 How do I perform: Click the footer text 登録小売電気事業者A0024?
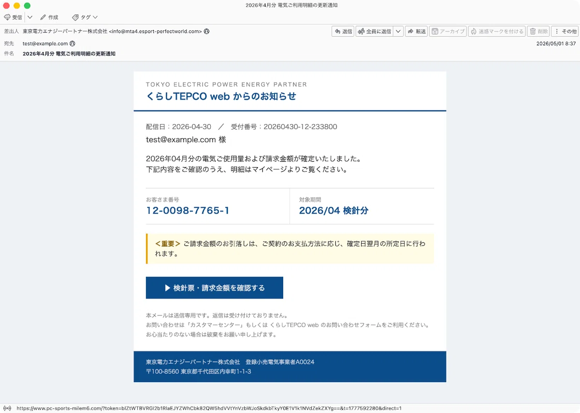click(x=280, y=362)
